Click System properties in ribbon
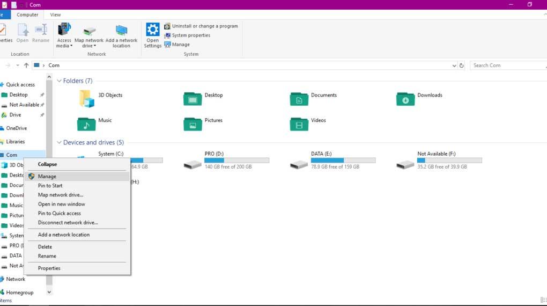 tap(191, 35)
